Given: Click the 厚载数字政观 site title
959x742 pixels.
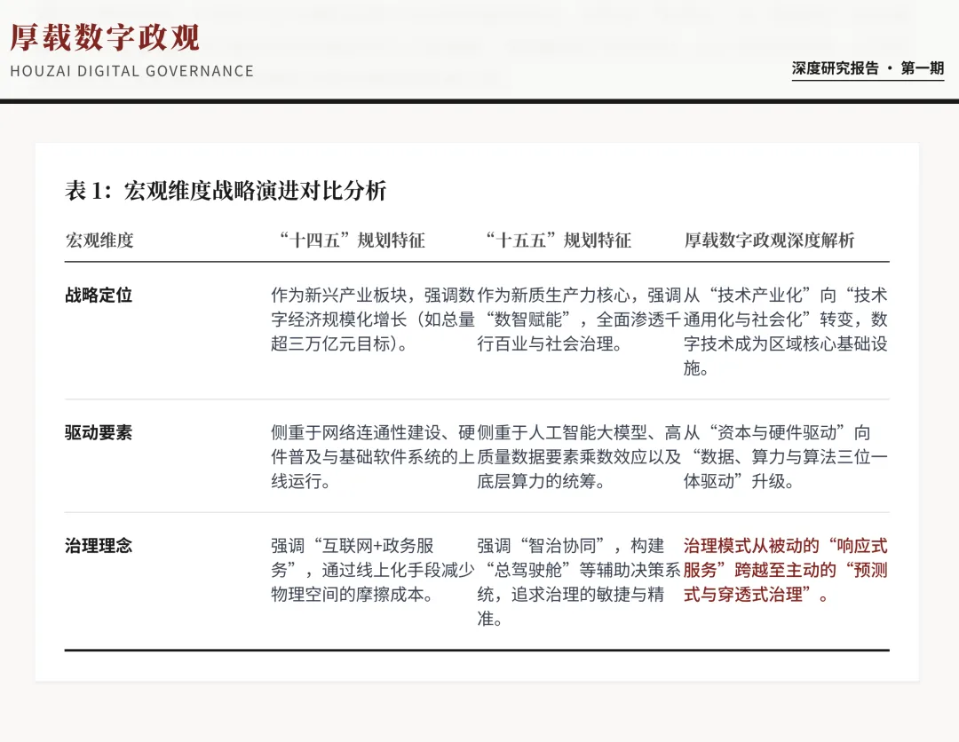Looking at the screenshot, I should point(105,37).
